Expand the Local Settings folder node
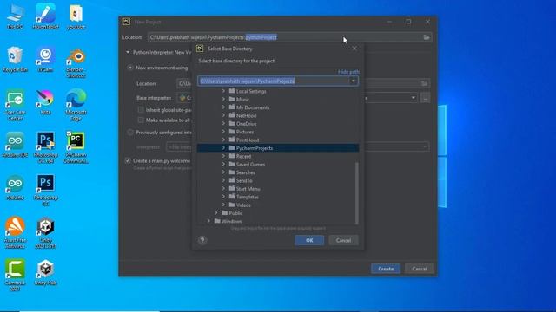The width and height of the screenshot is (556, 312). pyautogui.click(x=223, y=91)
